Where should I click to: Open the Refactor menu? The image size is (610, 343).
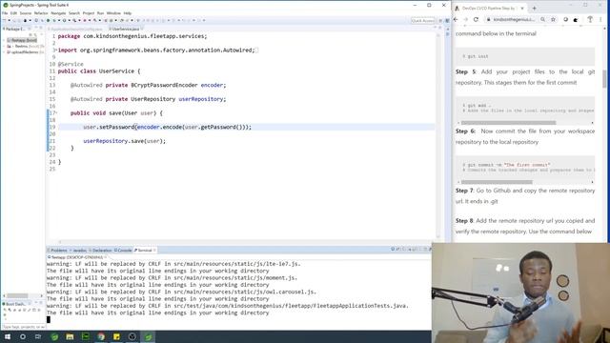coord(41,13)
